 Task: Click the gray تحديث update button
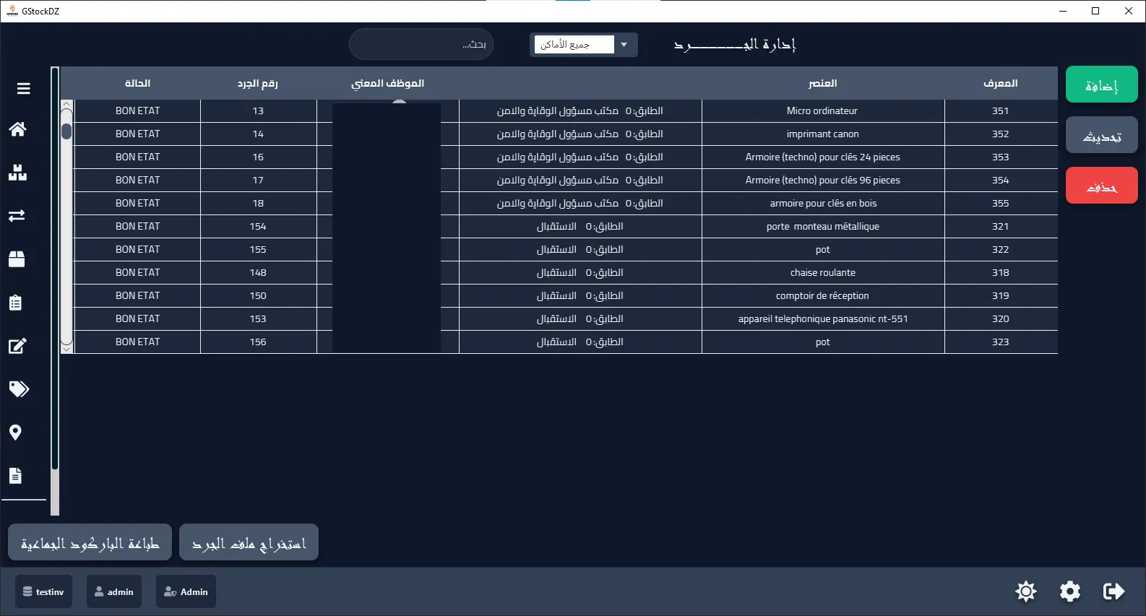coord(1101,134)
